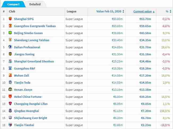173x129 pixels.
Task: Open Shanghai Greenland Shenhua club link
Action: pyautogui.click(x=34, y=61)
